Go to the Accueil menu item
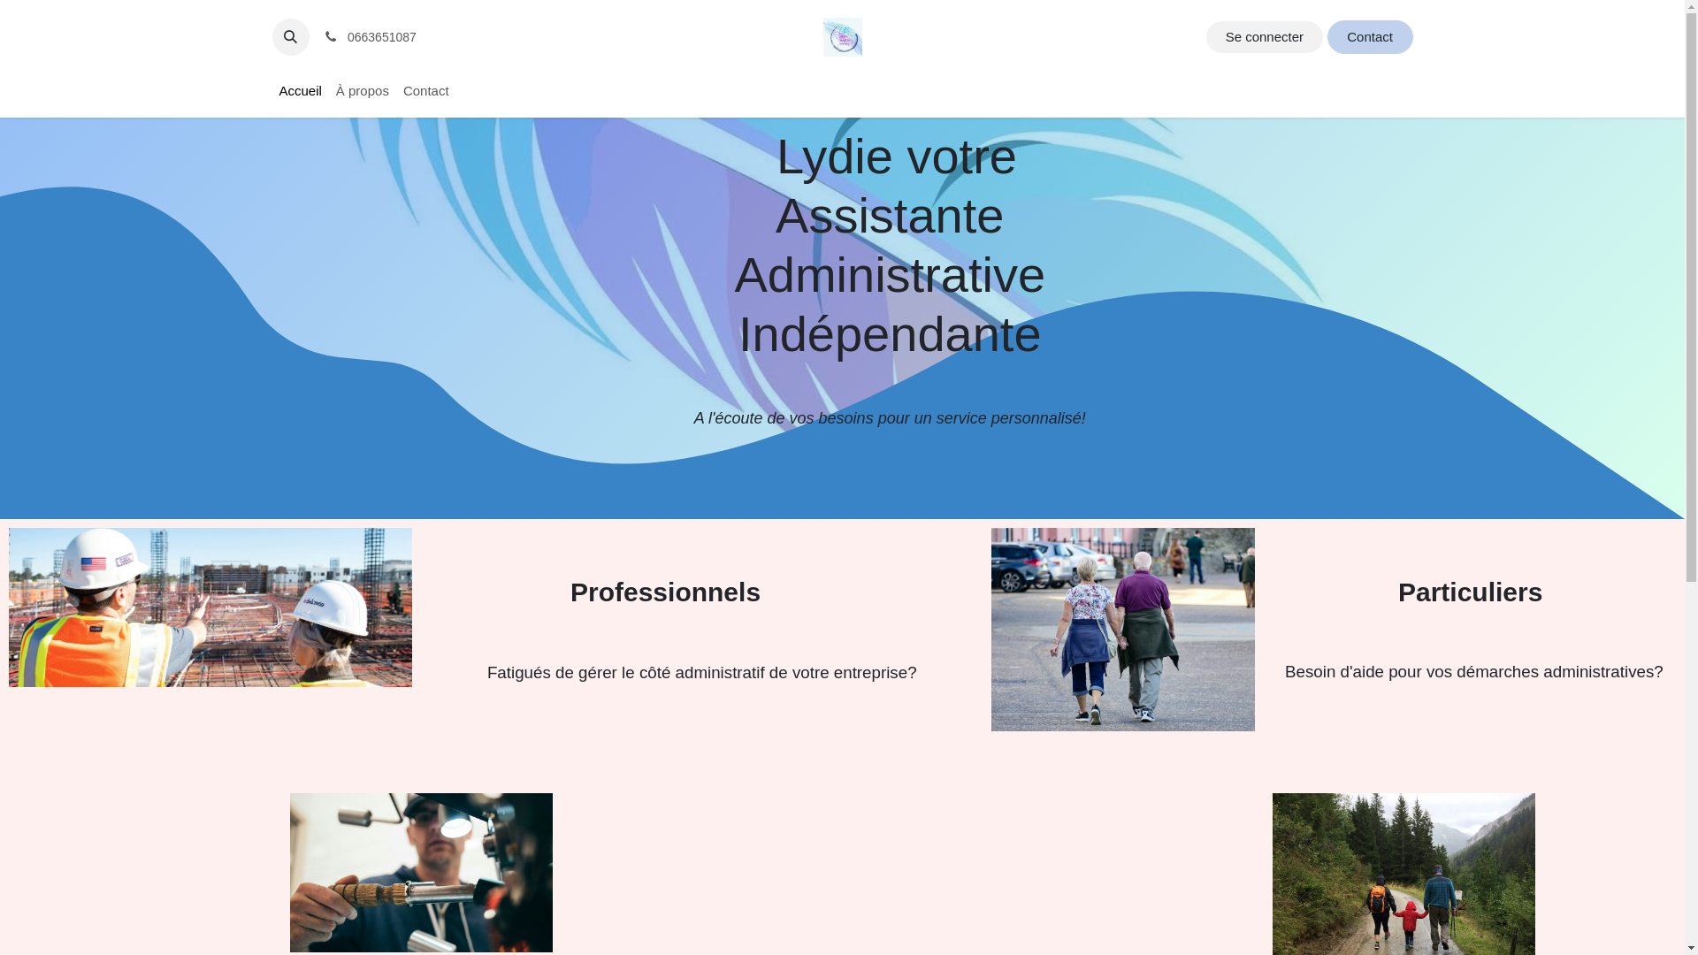 pyautogui.click(x=300, y=91)
